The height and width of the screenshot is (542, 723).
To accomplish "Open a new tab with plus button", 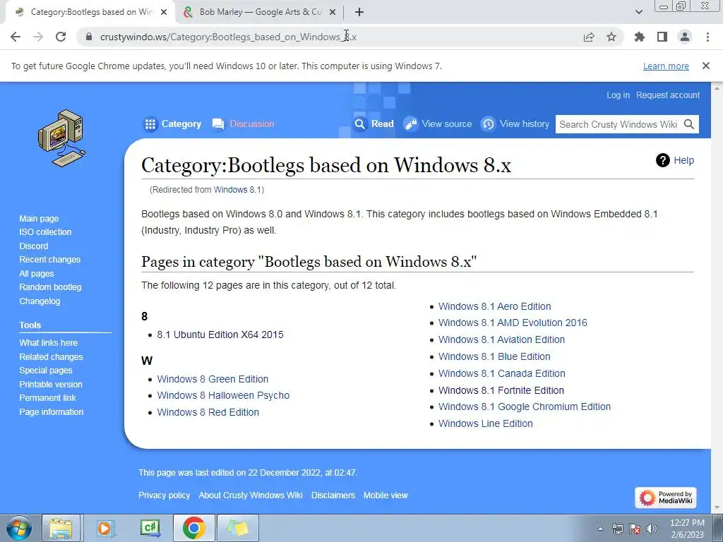I will [x=359, y=12].
